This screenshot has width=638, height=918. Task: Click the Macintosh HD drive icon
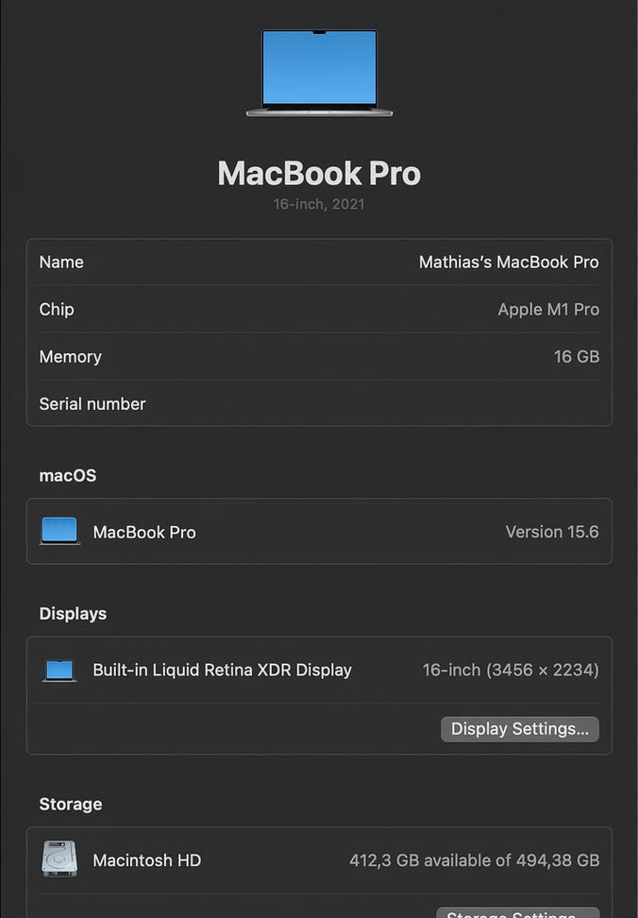point(59,858)
